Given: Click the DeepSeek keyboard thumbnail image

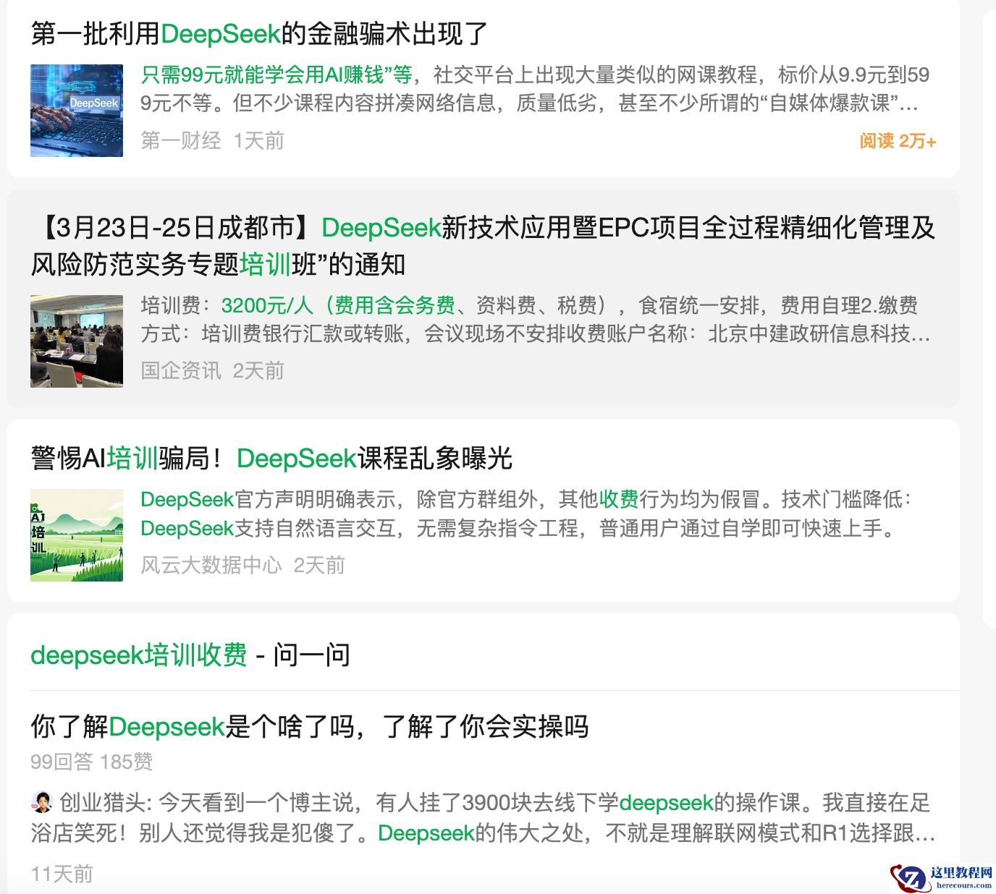Looking at the screenshot, I should click(76, 108).
